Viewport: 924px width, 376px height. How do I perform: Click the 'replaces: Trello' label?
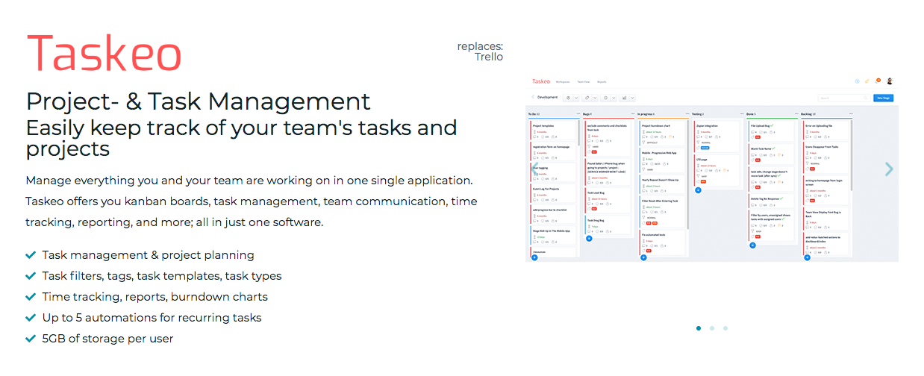click(481, 51)
